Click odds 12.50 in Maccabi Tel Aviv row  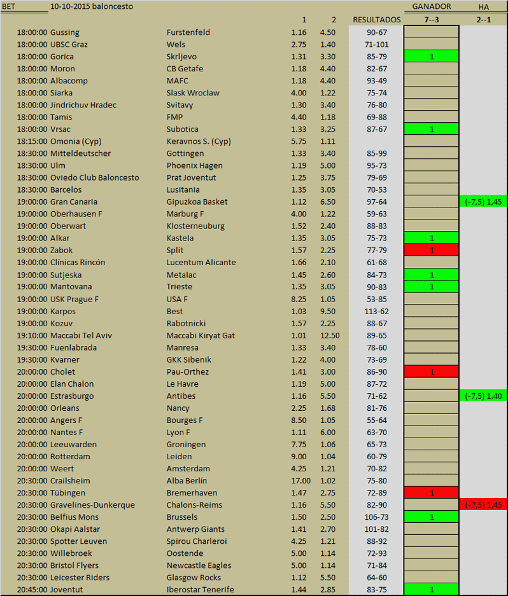pyautogui.click(x=330, y=336)
